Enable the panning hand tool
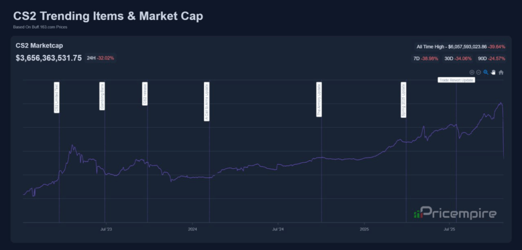The width and height of the screenshot is (522, 250). click(x=493, y=72)
